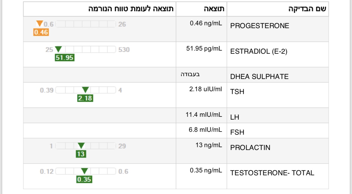Click the תוצאה column header
This screenshot has width=352, height=194.
click(x=214, y=9)
